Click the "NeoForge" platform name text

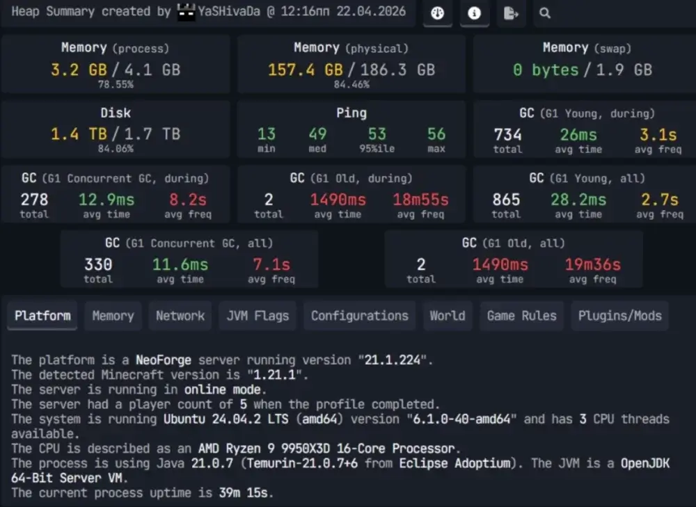coord(164,360)
